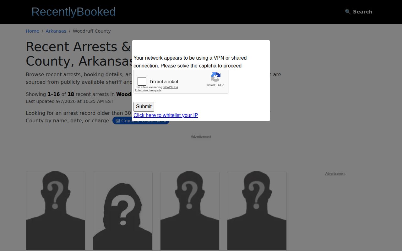Navigate to Home in the breadcrumb

pos(32,31)
